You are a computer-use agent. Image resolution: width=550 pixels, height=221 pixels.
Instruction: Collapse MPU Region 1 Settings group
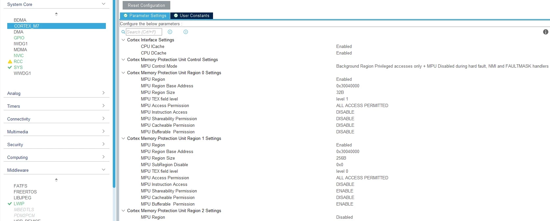click(123, 138)
